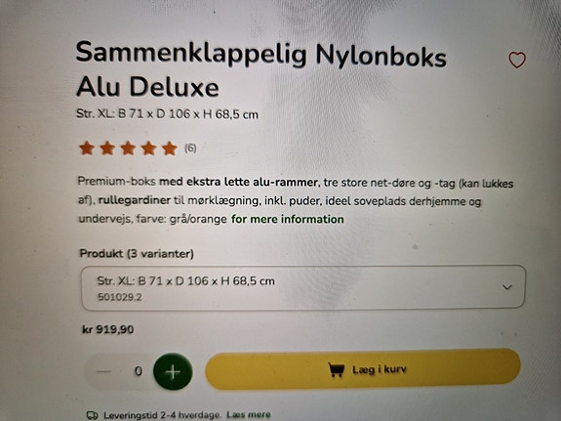Decrease quantity with the minus button
This screenshot has width=561, height=421.
point(103,371)
